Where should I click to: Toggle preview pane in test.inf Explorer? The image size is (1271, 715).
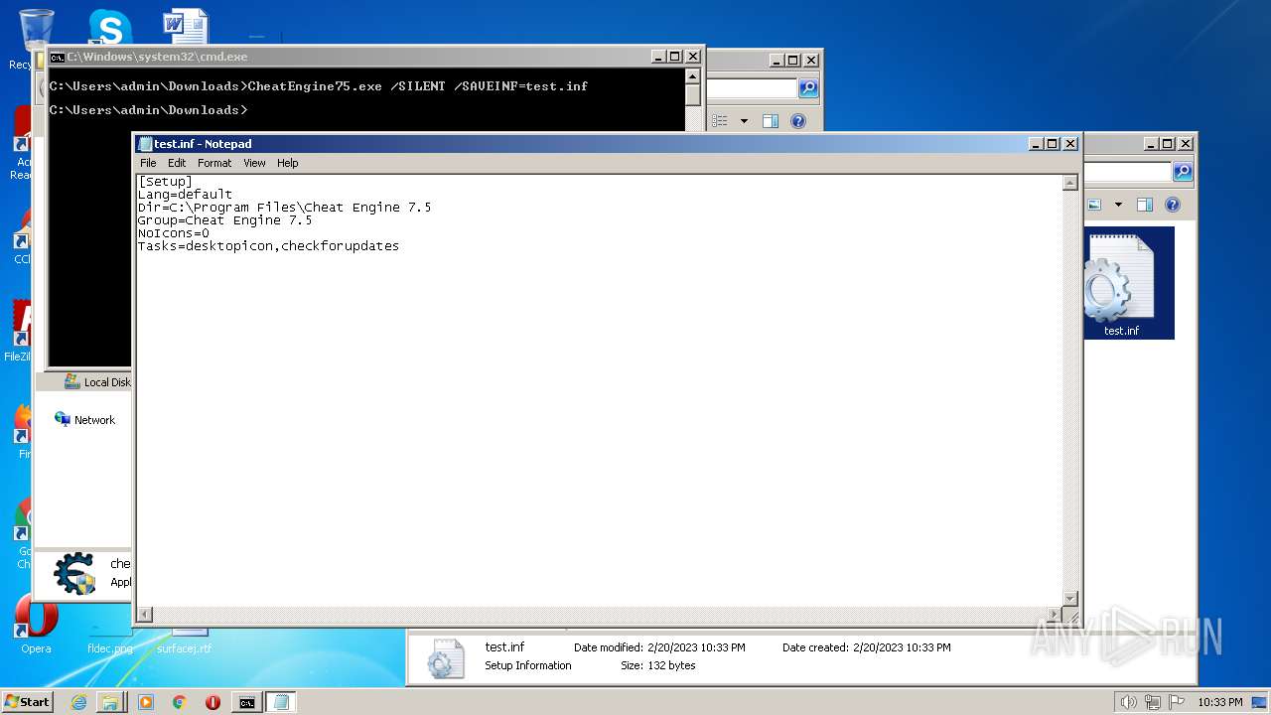[x=1144, y=205]
